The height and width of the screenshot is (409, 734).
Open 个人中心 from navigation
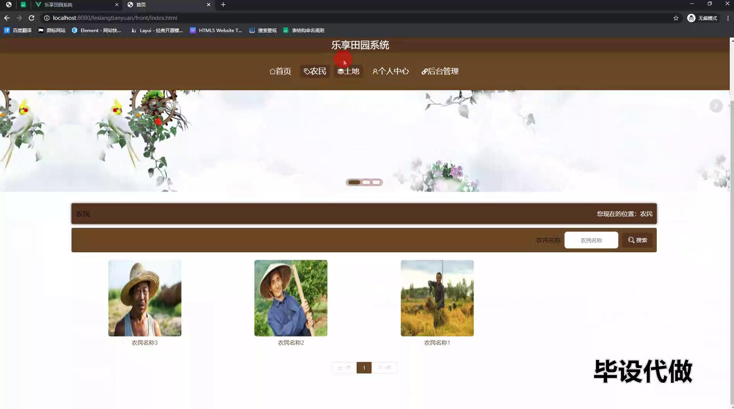pyautogui.click(x=390, y=71)
